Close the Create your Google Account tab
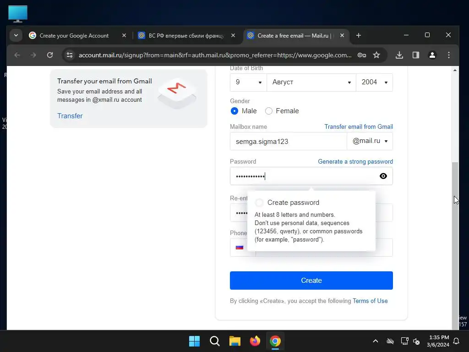This screenshot has width=469, height=352. (x=124, y=35)
